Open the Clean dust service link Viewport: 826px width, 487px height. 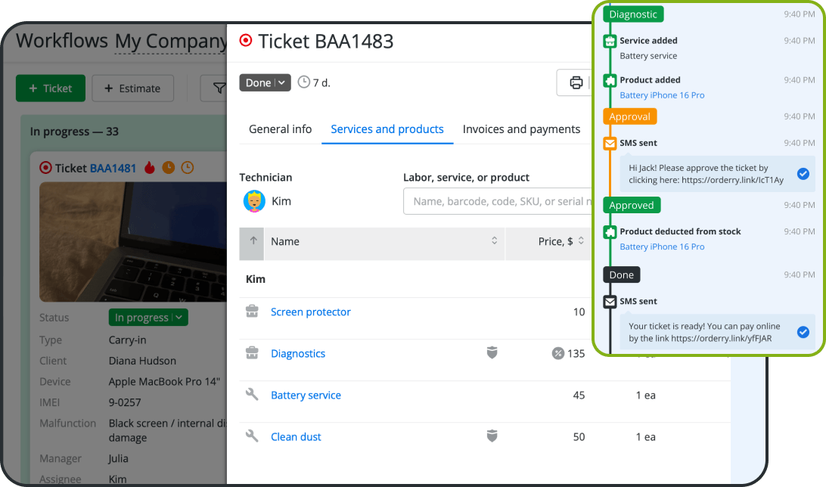(x=296, y=436)
